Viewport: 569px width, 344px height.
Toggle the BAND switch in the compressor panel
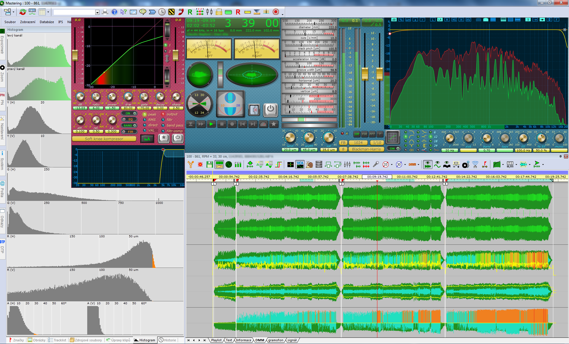[129, 126]
